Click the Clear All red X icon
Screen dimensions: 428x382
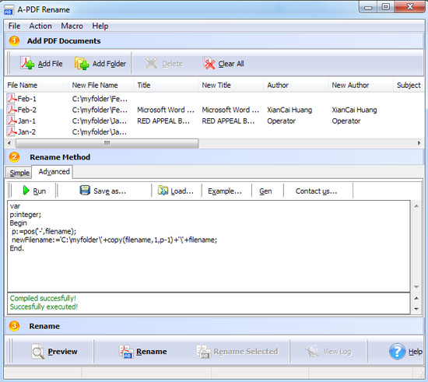[209, 63]
